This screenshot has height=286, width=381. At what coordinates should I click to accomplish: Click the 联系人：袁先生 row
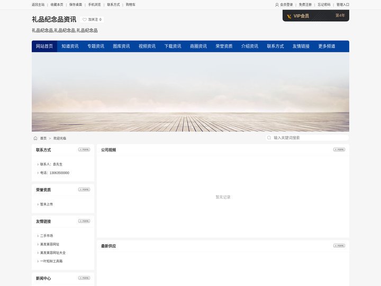(51, 164)
